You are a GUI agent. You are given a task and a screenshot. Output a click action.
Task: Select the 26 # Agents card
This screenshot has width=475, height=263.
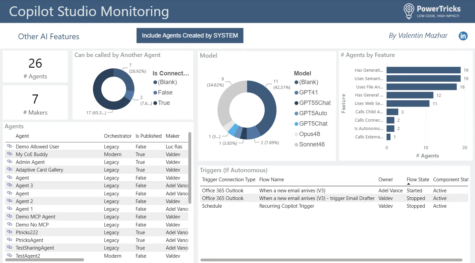coord(35,67)
